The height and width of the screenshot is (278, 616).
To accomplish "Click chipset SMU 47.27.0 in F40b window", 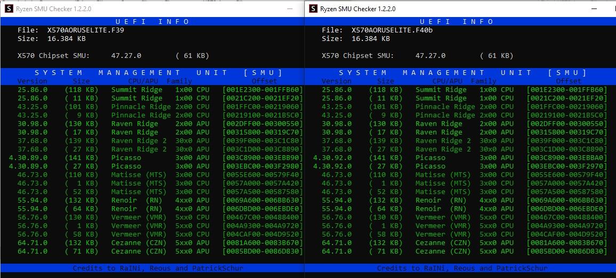I will 431,56.
